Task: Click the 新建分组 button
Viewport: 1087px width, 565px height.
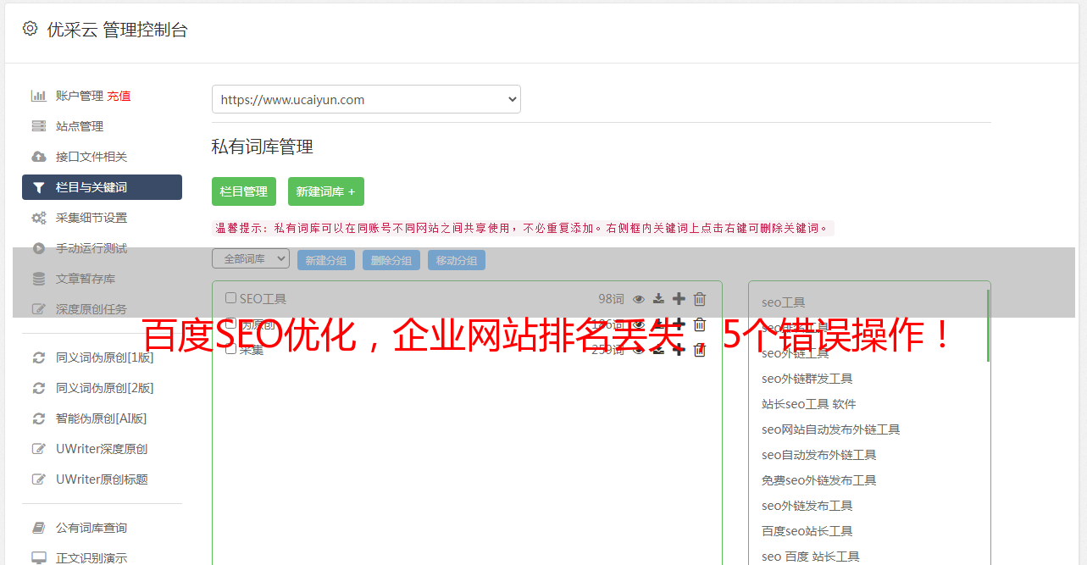Action: (326, 260)
